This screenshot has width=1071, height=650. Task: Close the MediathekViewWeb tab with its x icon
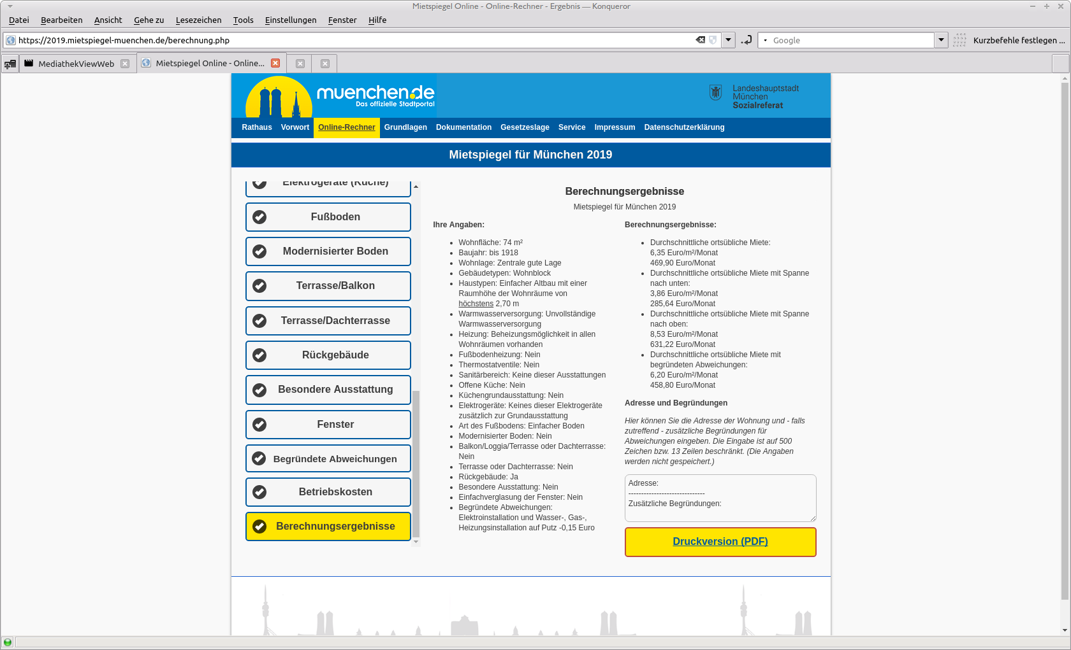(x=125, y=64)
